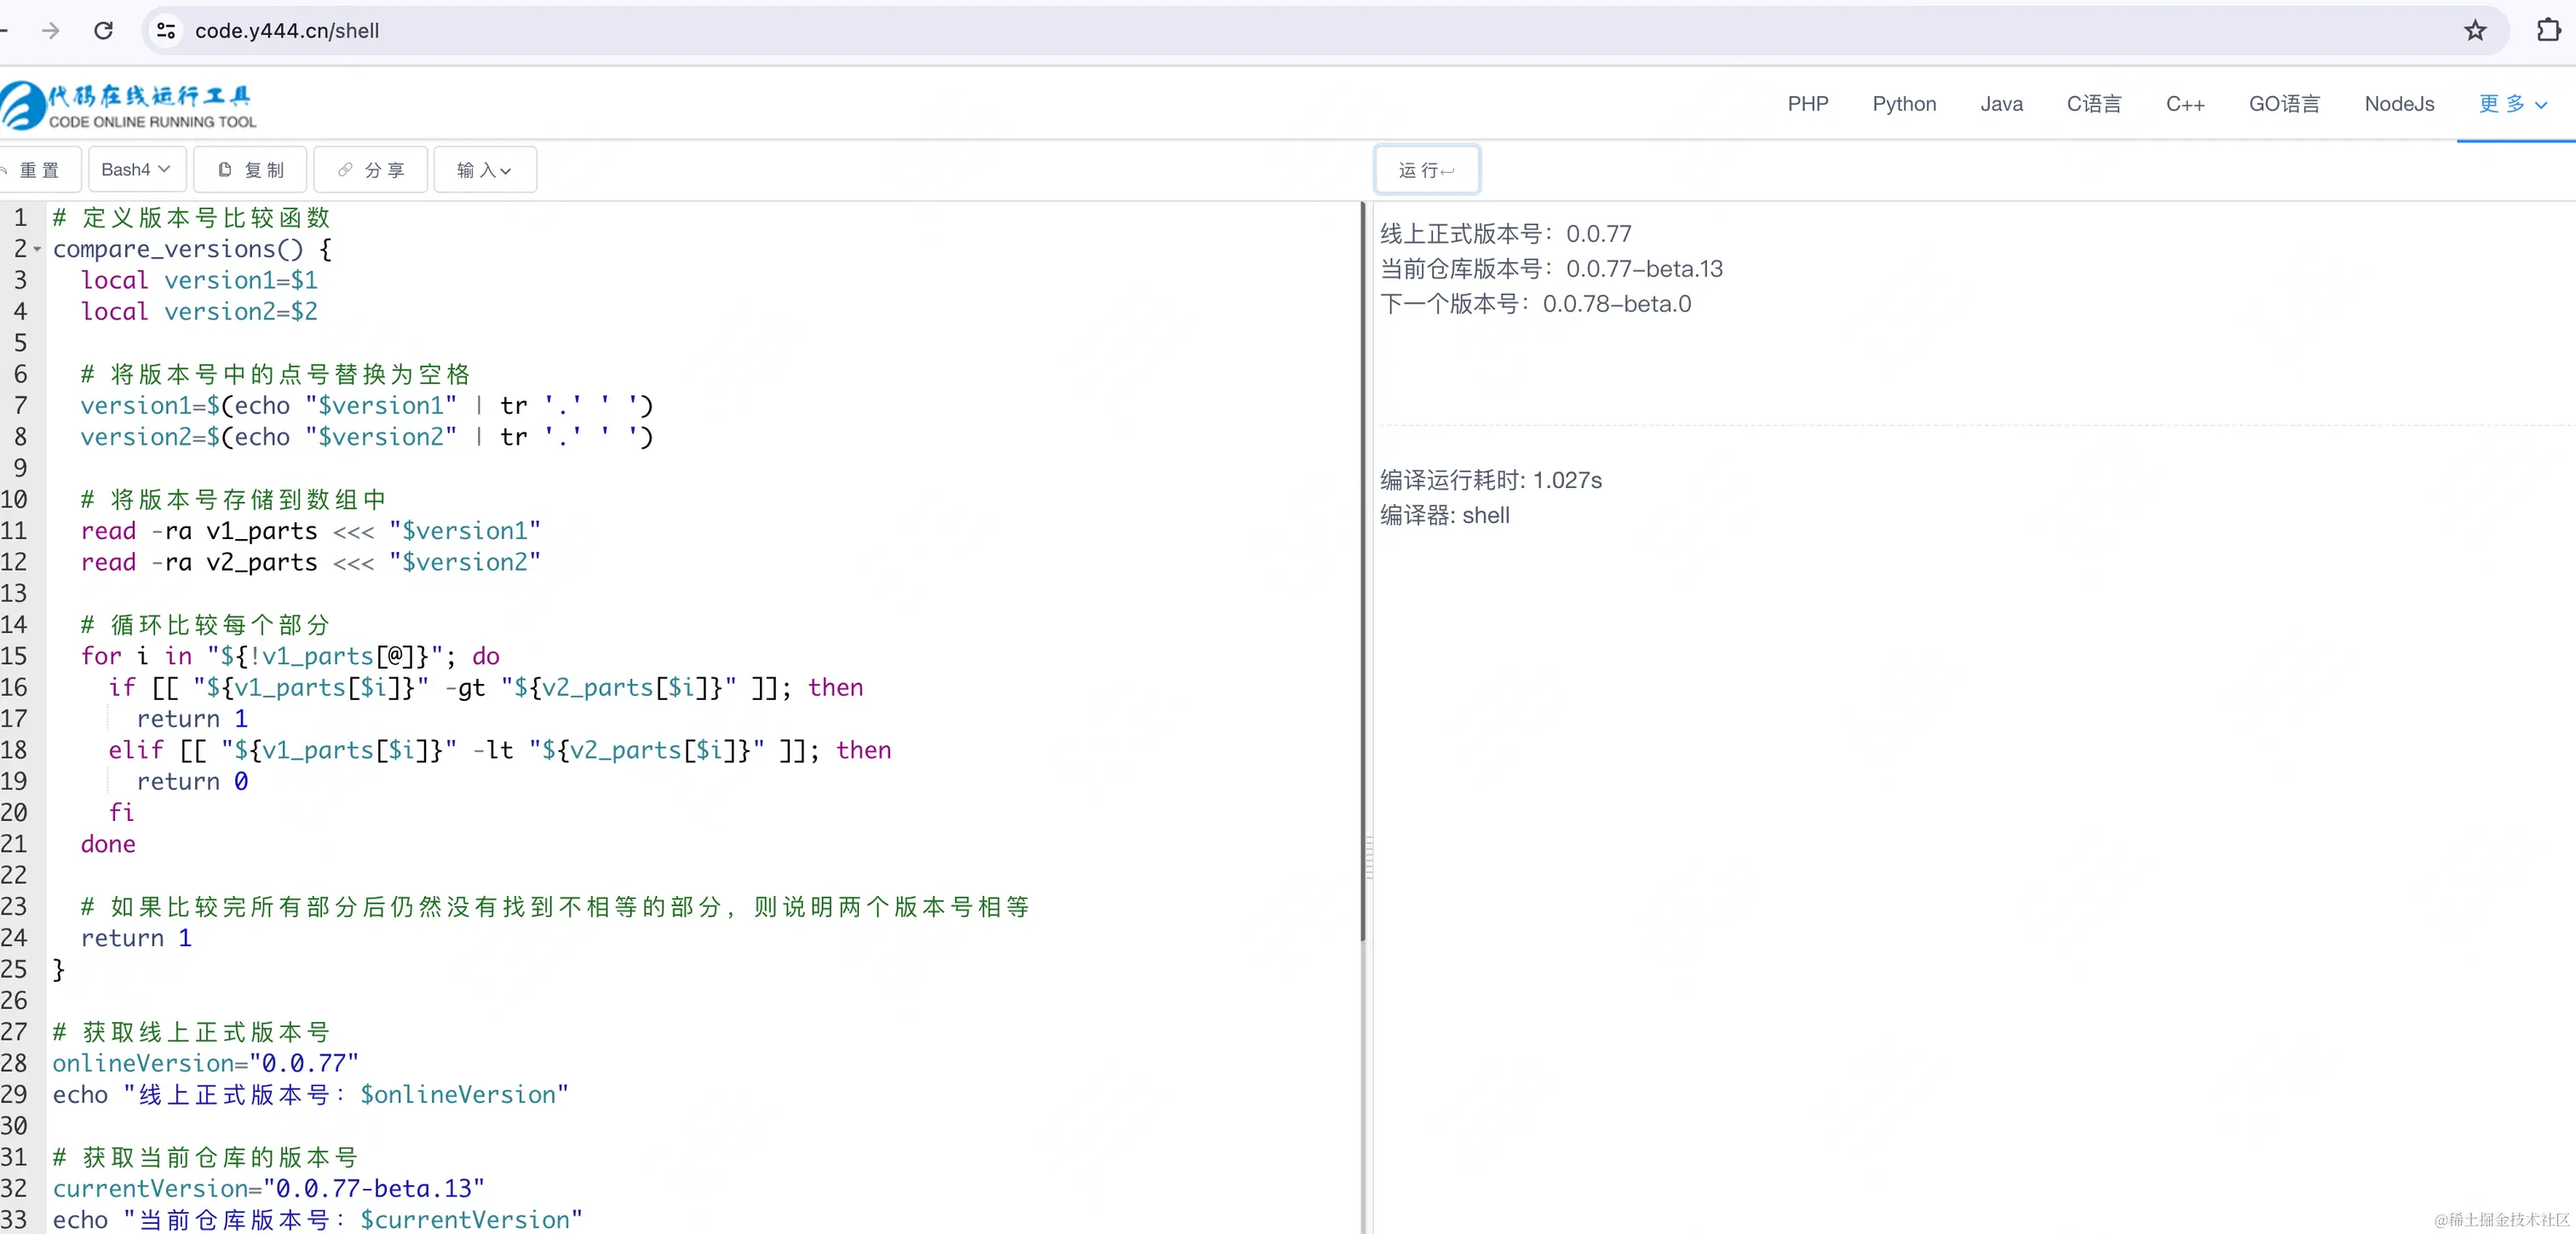Switch to the Python language tab
Viewport: 2576px width, 1234px height.
click(1903, 104)
